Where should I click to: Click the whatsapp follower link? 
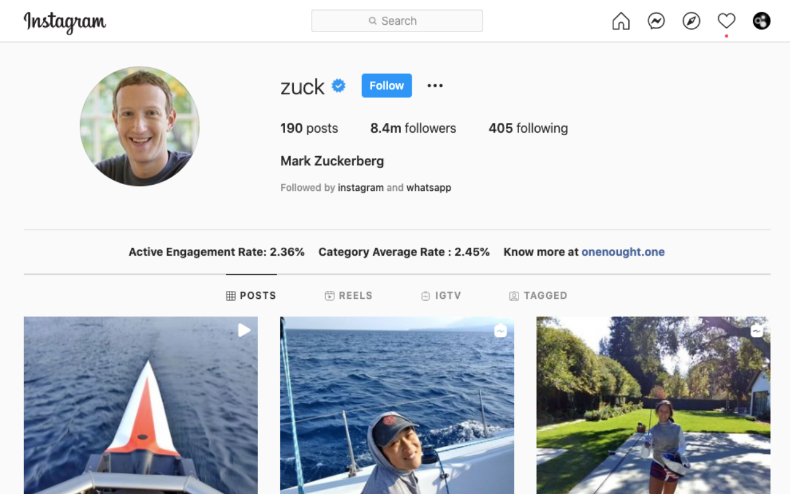(428, 188)
